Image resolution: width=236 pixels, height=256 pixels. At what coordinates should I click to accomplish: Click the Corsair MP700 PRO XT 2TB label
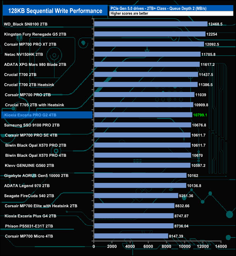pos(30,44)
